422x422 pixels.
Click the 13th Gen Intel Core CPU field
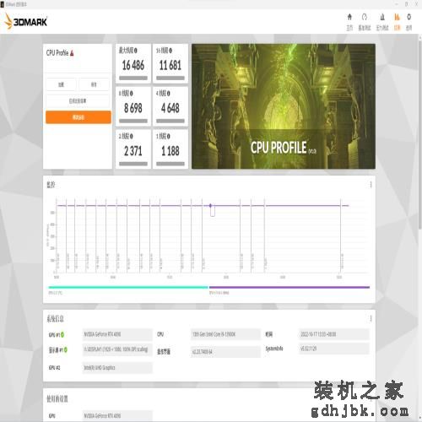coord(225,334)
